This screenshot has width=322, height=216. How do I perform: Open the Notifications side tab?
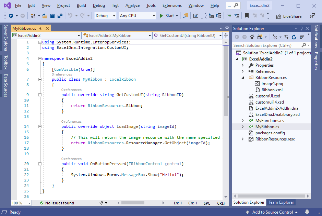[x=316, y=36]
